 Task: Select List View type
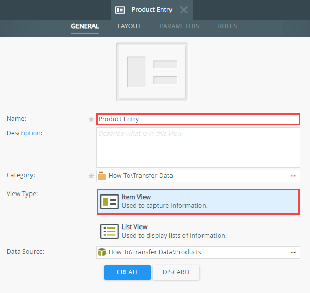point(198,231)
